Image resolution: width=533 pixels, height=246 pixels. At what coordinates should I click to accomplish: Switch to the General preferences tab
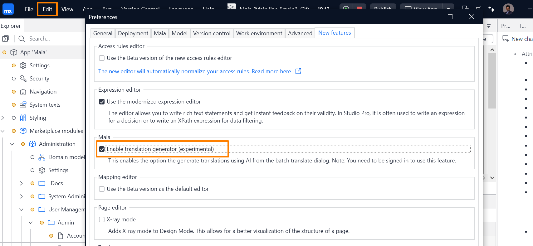[x=103, y=33]
